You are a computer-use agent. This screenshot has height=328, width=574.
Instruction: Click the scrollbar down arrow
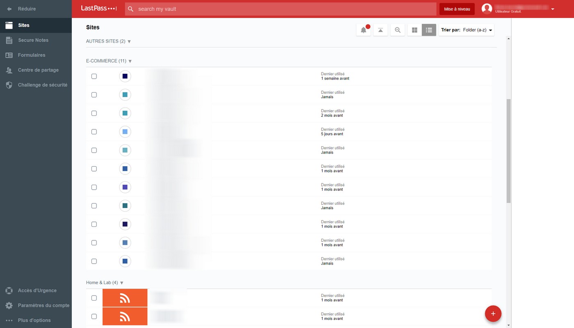click(x=509, y=325)
